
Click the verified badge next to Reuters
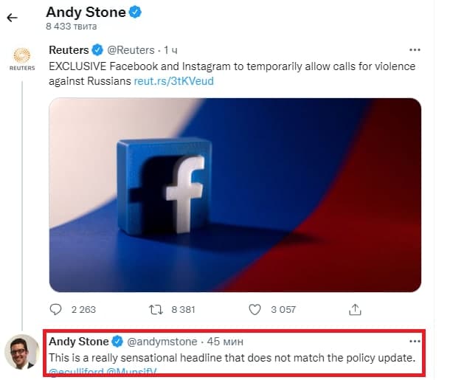(97, 50)
